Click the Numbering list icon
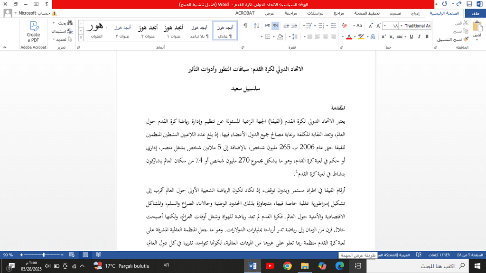 click(321, 26)
